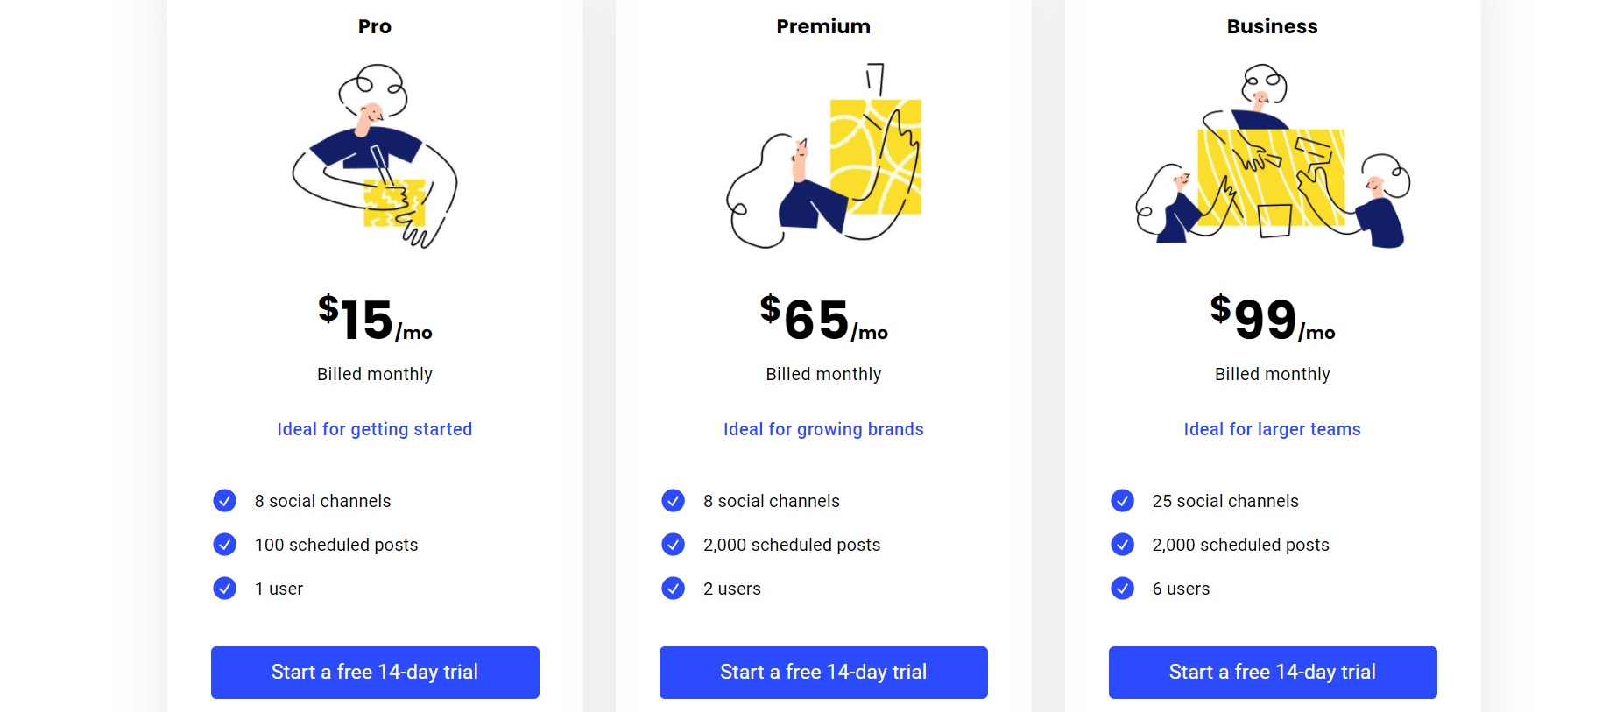Click checkmark icon beside Business 2,000 scheduled posts
The height and width of the screenshot is (712, 1602).
(x=1122, y=545)
